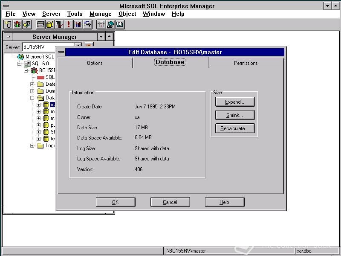This screenshot has height=256, width=341.
Task: Click the traffic light icon beside BO15SRV node
Action: tap(34, 70)
